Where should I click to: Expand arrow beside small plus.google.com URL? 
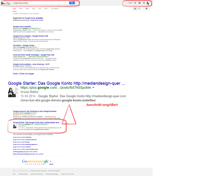[x=48, y=124]
